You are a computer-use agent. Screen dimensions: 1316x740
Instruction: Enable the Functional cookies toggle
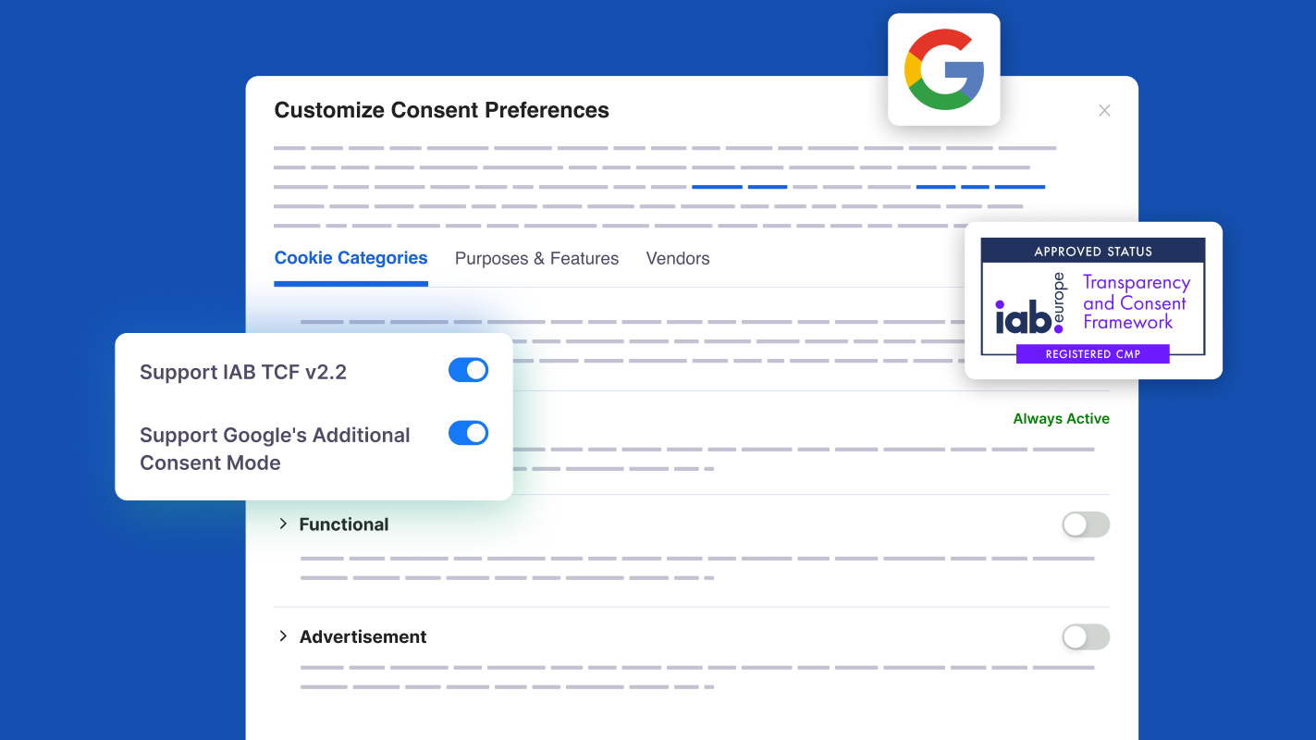click(x=1085, y=524)
